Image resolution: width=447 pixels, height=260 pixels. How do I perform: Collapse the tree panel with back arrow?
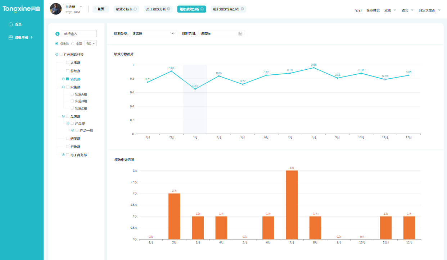tap(57, 34)
